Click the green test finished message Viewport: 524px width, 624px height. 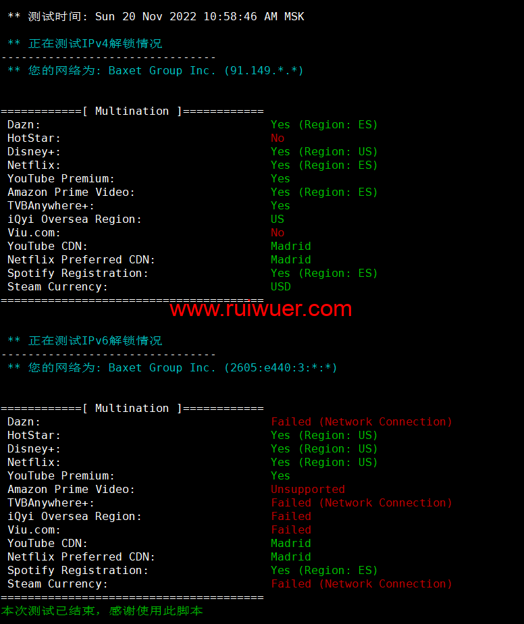click(x=102, y=611)
